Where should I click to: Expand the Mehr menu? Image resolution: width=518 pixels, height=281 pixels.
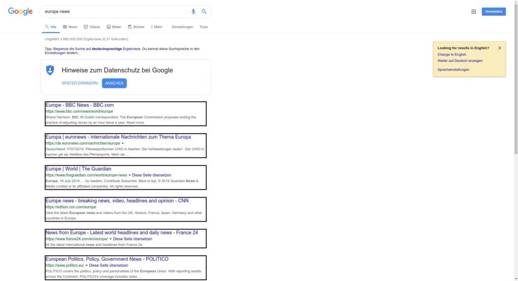pyautogui.click(x=157, y=27)
